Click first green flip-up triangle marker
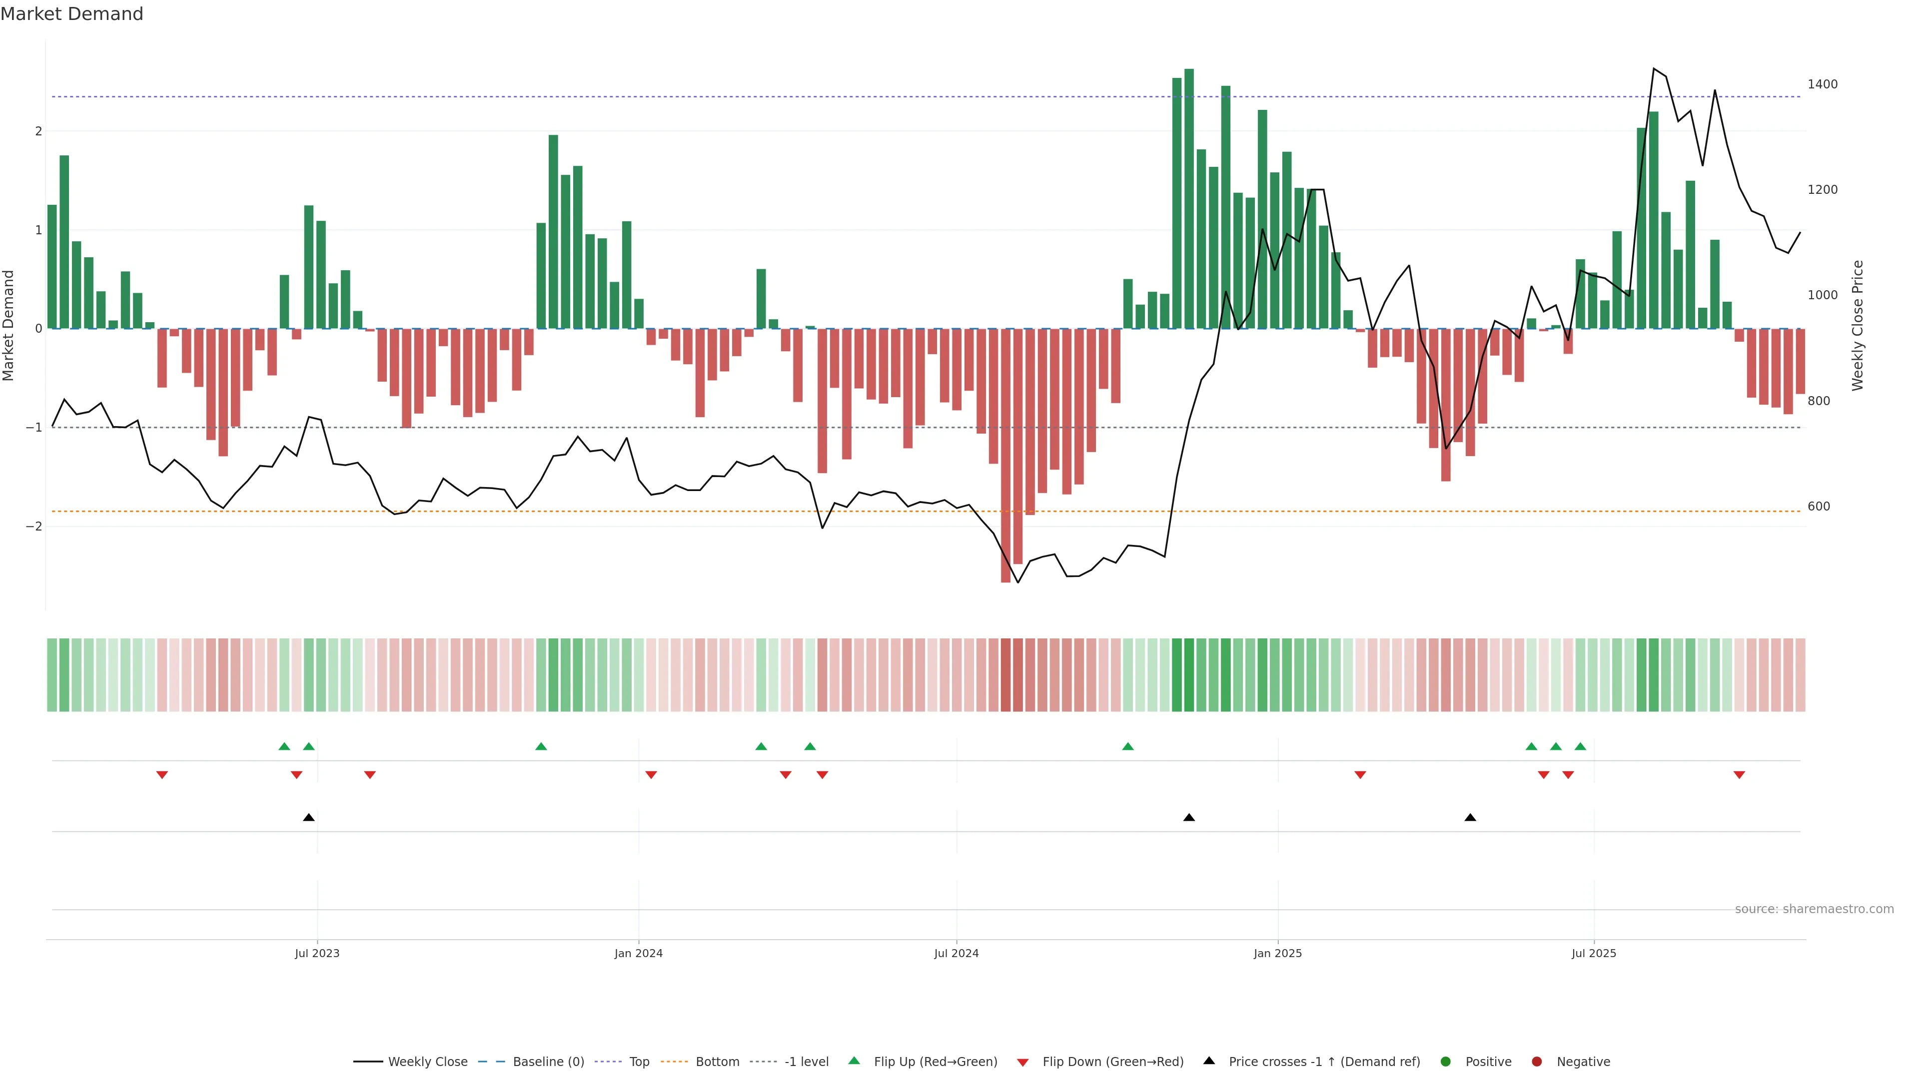The image size is (1919, 1079). pos(284,747)
